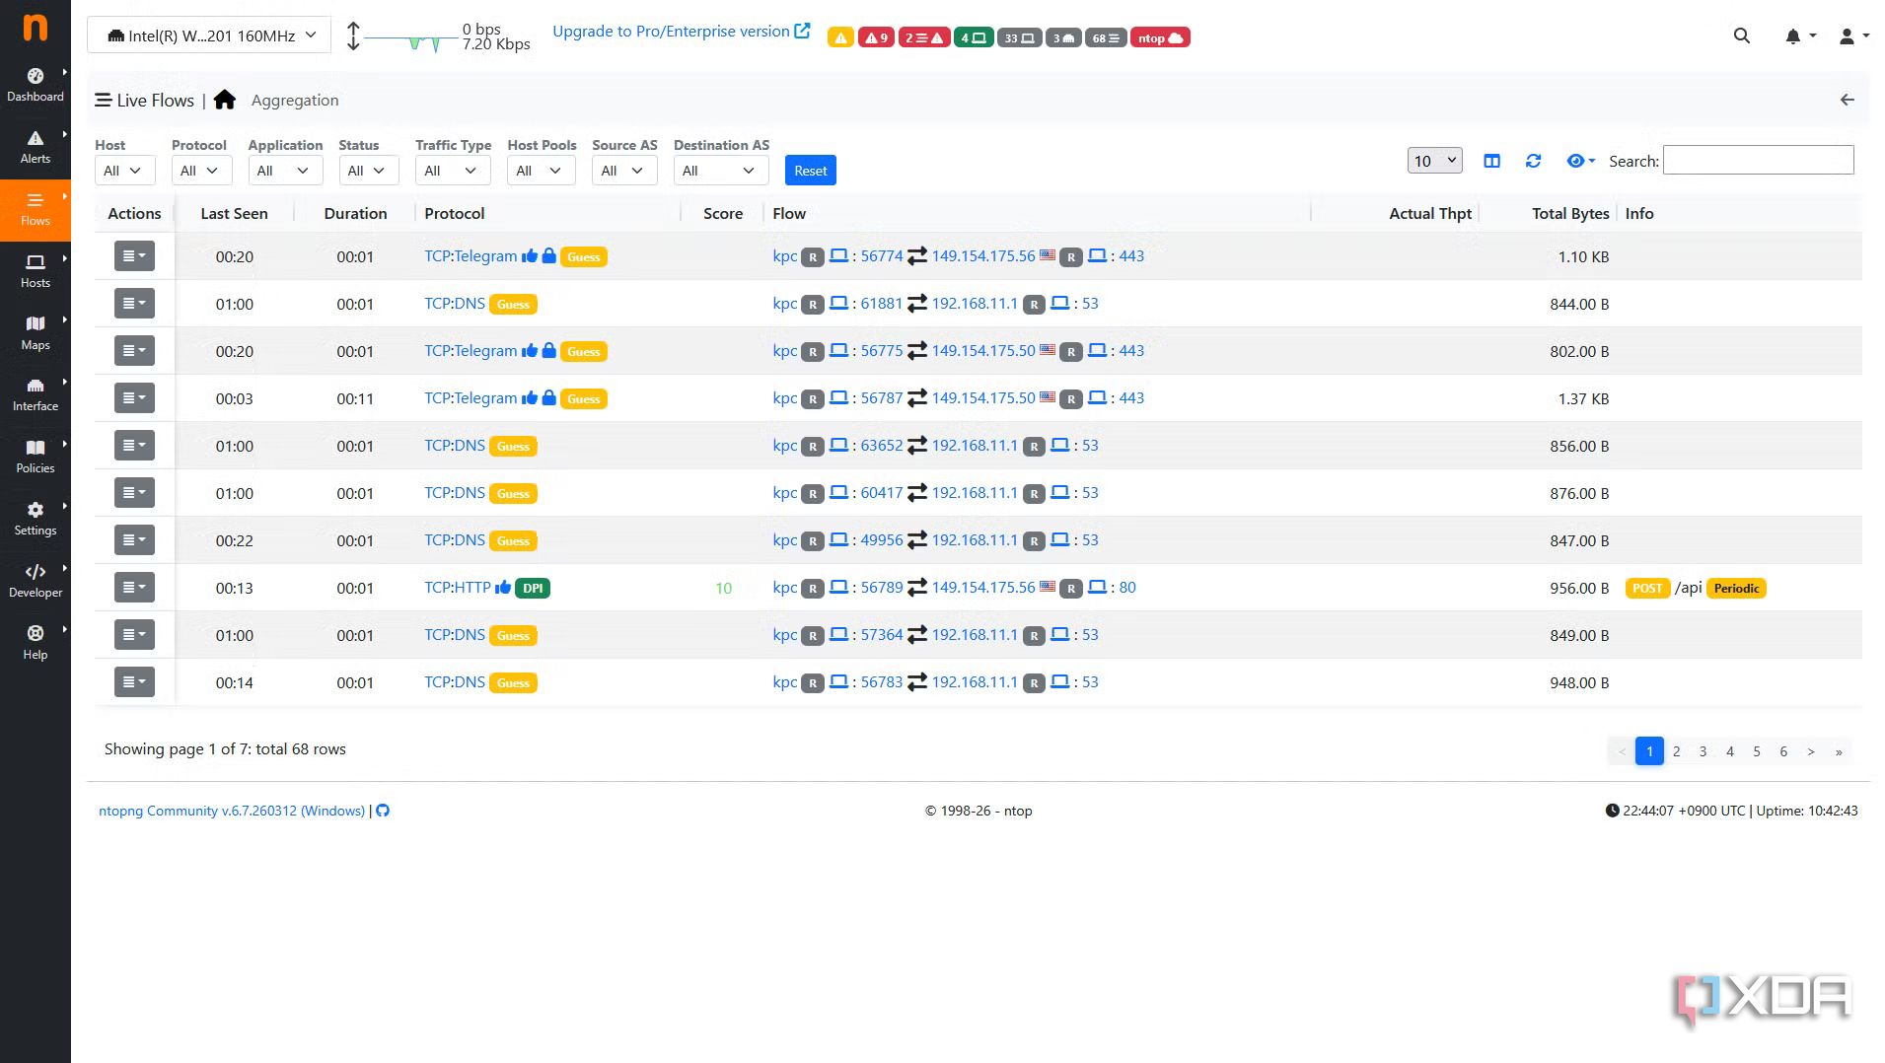The height and width of the screenshot is (1063, 1885).
Task: Click the table columns layout icon
Action: [1491, 161]
